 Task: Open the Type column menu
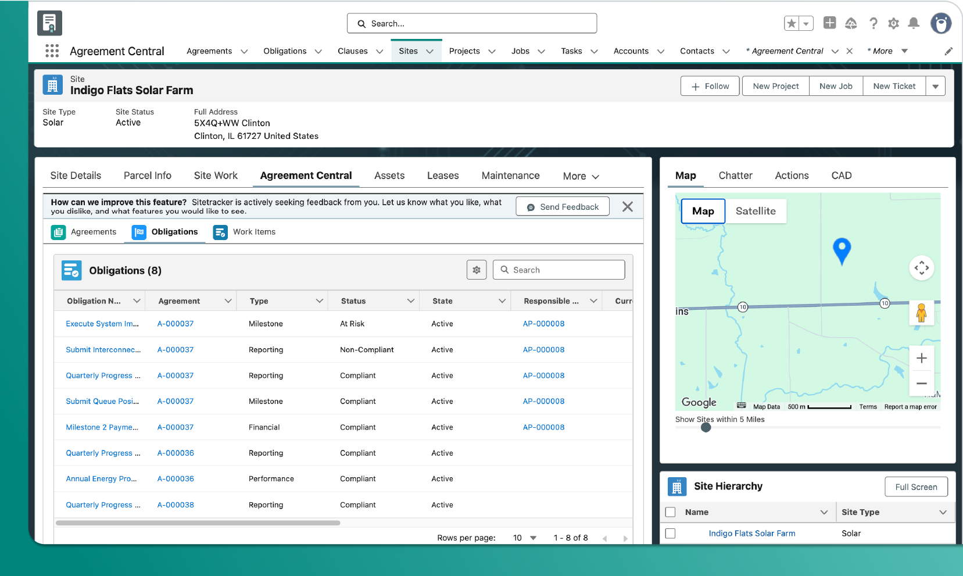pyautogui.click(x=320, y=300)
